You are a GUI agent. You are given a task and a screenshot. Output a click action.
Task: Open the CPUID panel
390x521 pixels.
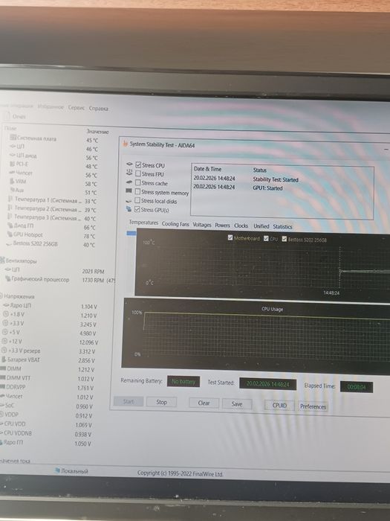(x=279, y=406)
